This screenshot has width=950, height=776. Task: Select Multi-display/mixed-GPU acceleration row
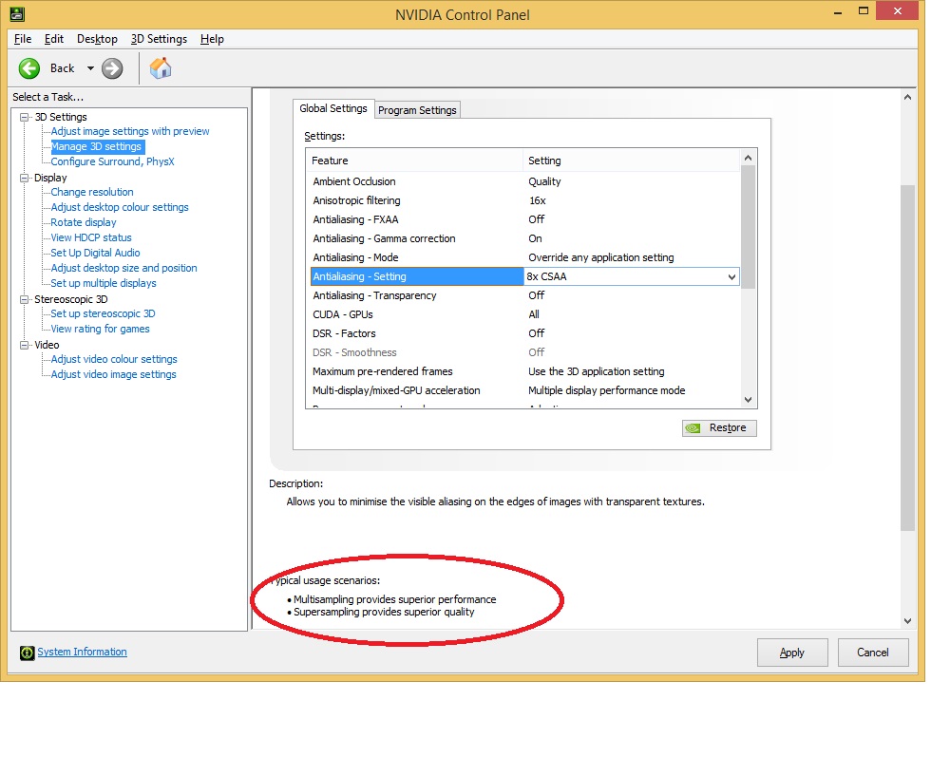(524, 390)
